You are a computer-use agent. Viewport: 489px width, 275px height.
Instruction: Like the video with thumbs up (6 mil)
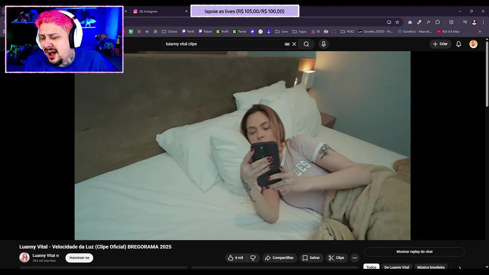click(x=236, y=258)
